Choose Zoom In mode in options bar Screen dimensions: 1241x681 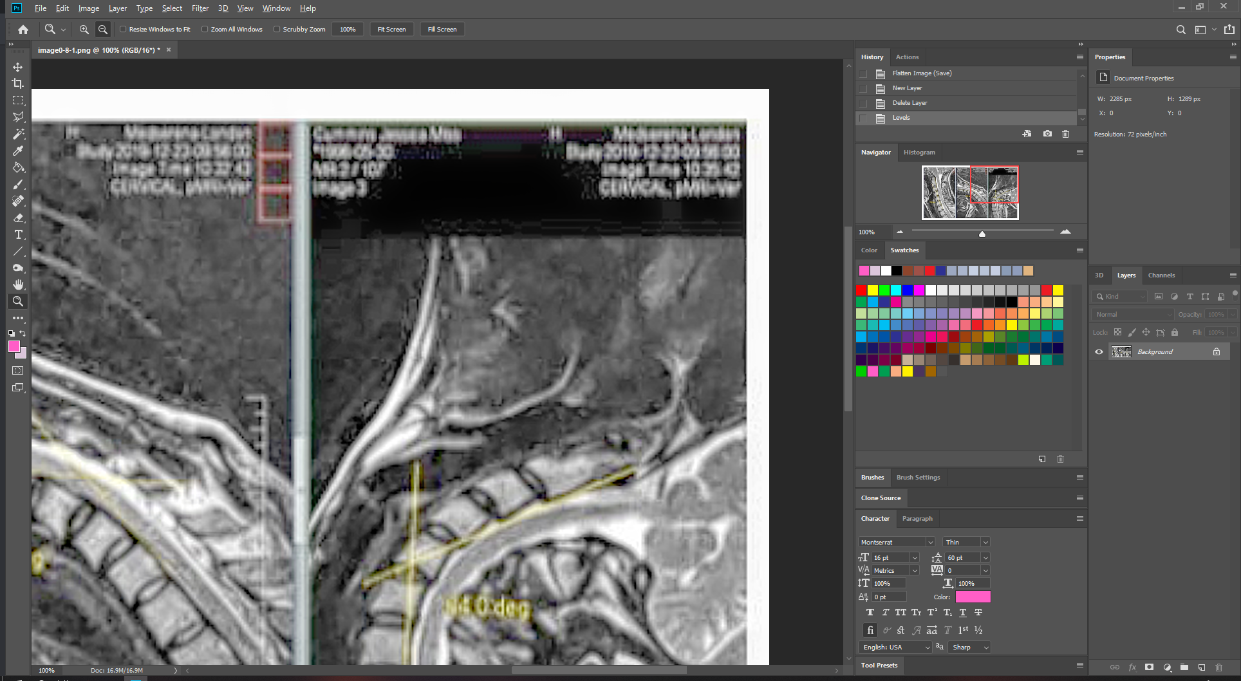click(x=84, y=30)
